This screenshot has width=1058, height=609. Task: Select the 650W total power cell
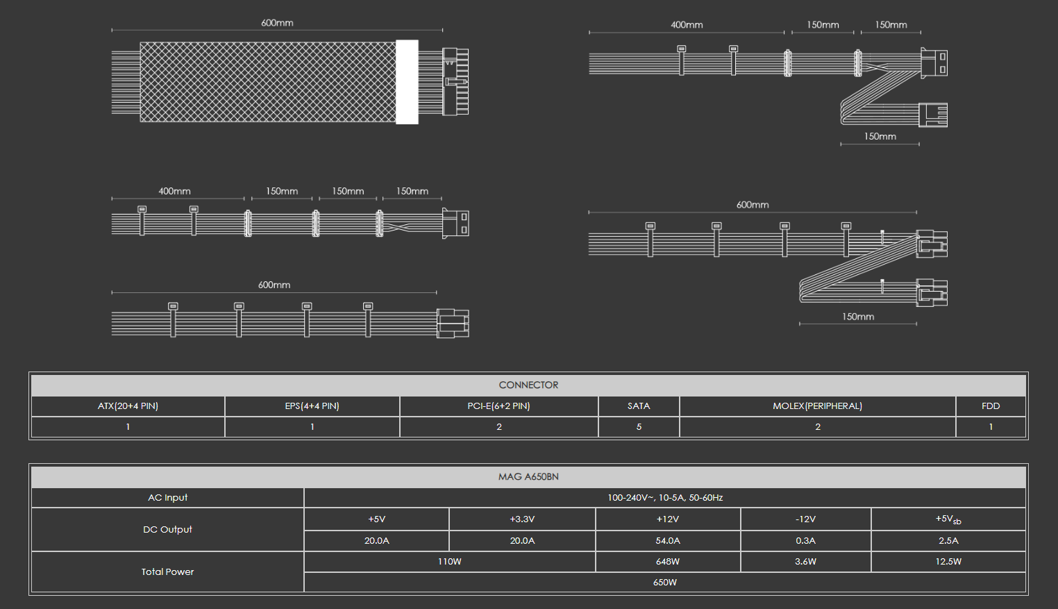point(664,583)
